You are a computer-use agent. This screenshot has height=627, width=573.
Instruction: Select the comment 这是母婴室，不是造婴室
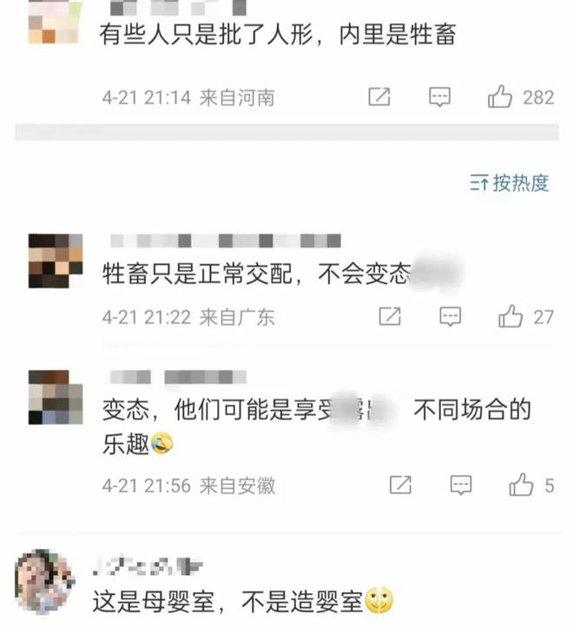coord(243,602)
